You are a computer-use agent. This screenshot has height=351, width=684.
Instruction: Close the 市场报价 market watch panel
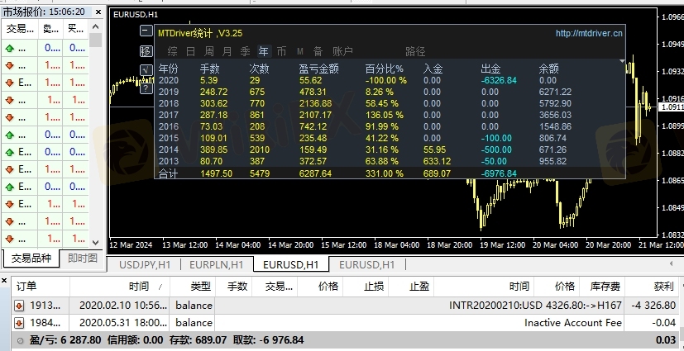[98, 12]
